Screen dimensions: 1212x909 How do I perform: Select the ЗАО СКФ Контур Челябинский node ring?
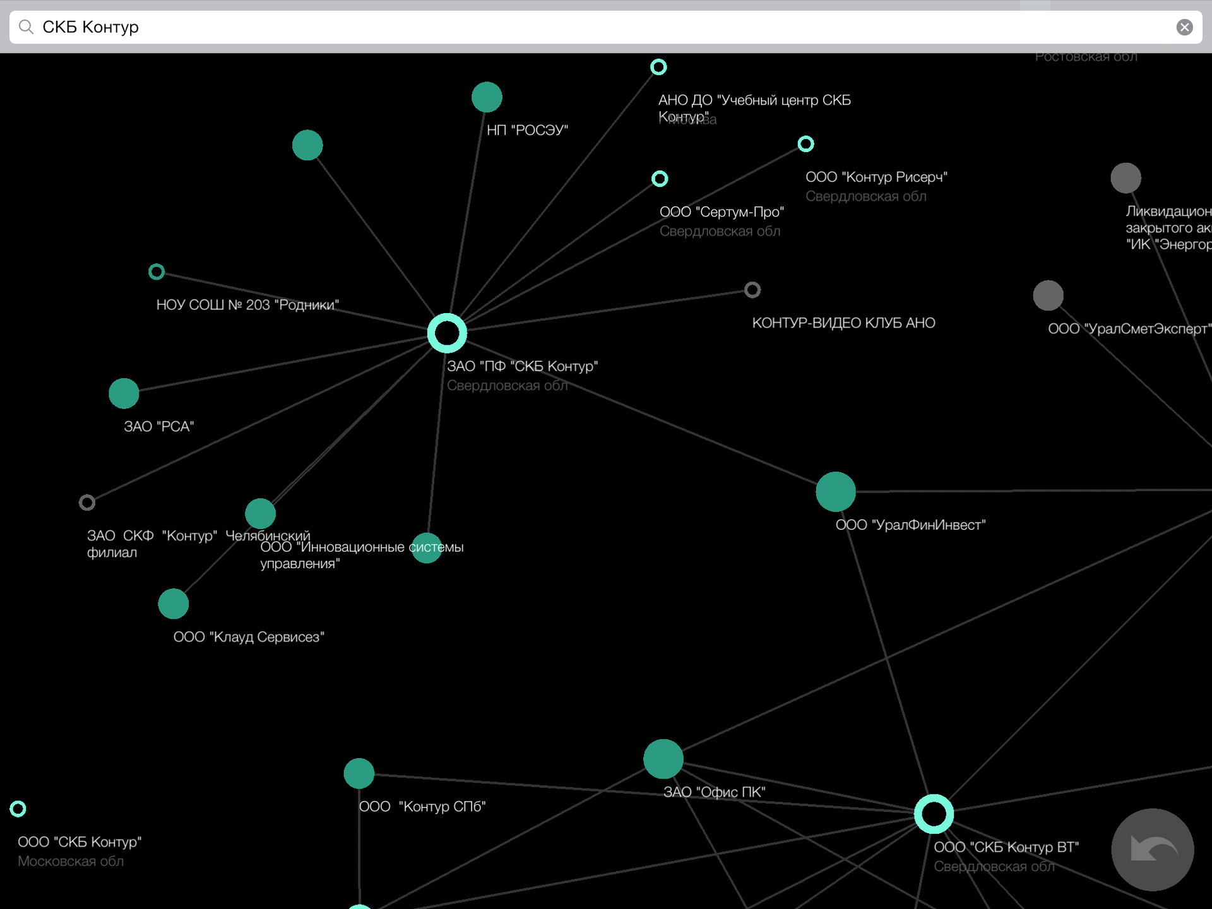point(87,502)
